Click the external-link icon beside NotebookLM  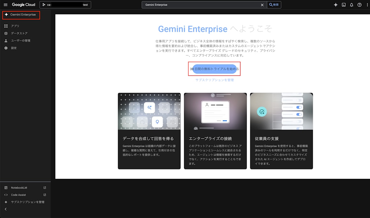coord(45,188)
